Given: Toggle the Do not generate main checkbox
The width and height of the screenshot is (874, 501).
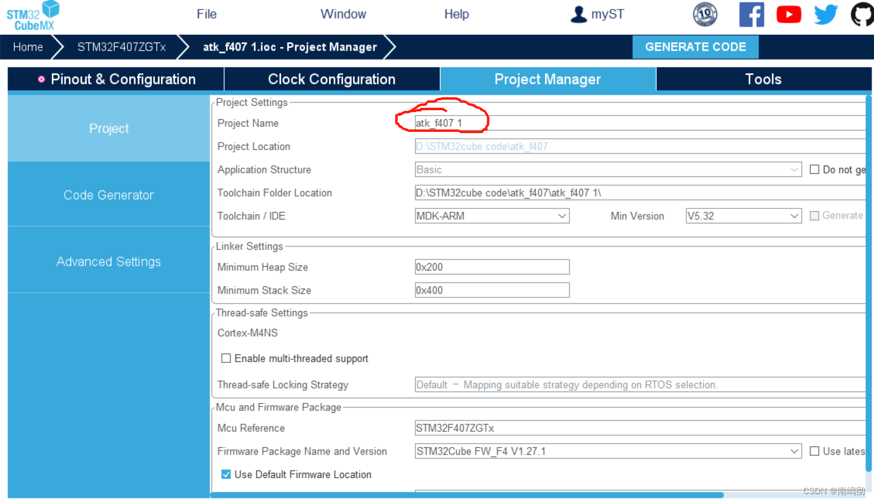Looking at the screenshot, I should [815, 170].
